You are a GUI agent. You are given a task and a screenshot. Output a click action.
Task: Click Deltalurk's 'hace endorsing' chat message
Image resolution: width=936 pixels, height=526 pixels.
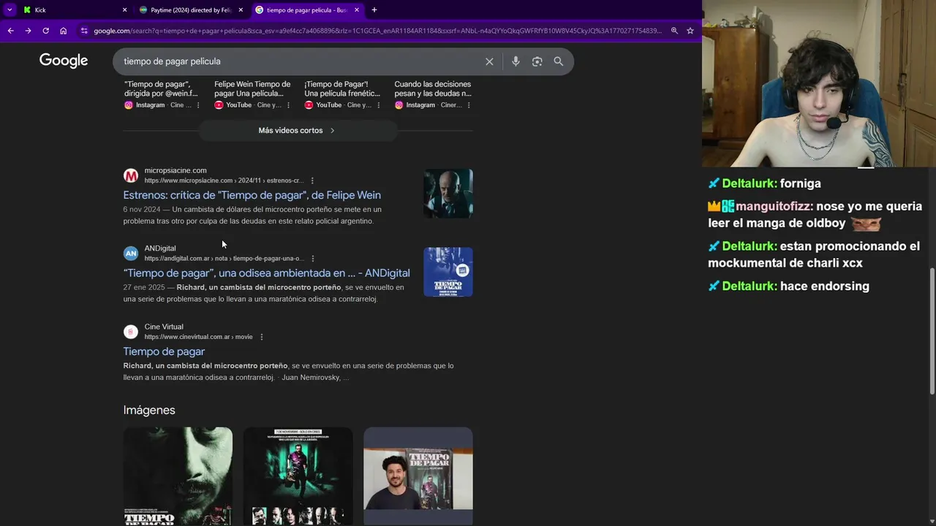788,286
